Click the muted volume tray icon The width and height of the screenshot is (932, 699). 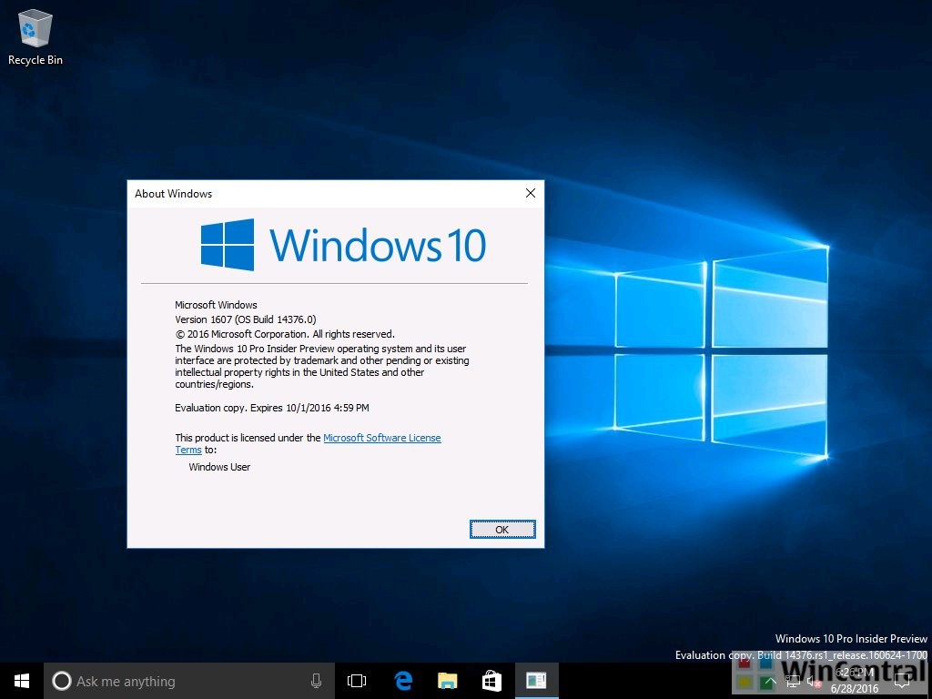point(815,682)
